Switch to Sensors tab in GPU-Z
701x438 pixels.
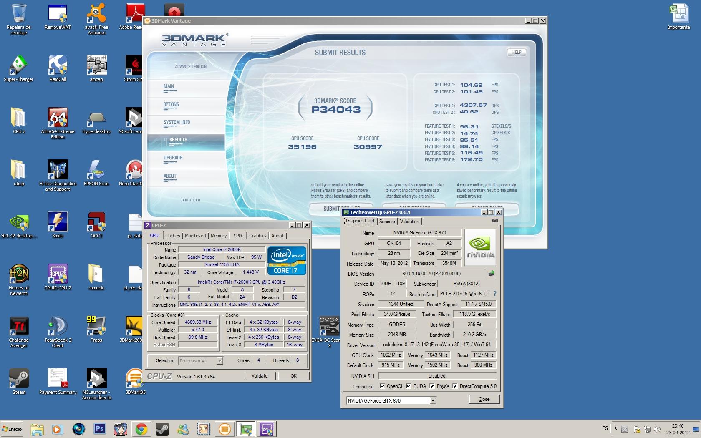coord(387,222)
